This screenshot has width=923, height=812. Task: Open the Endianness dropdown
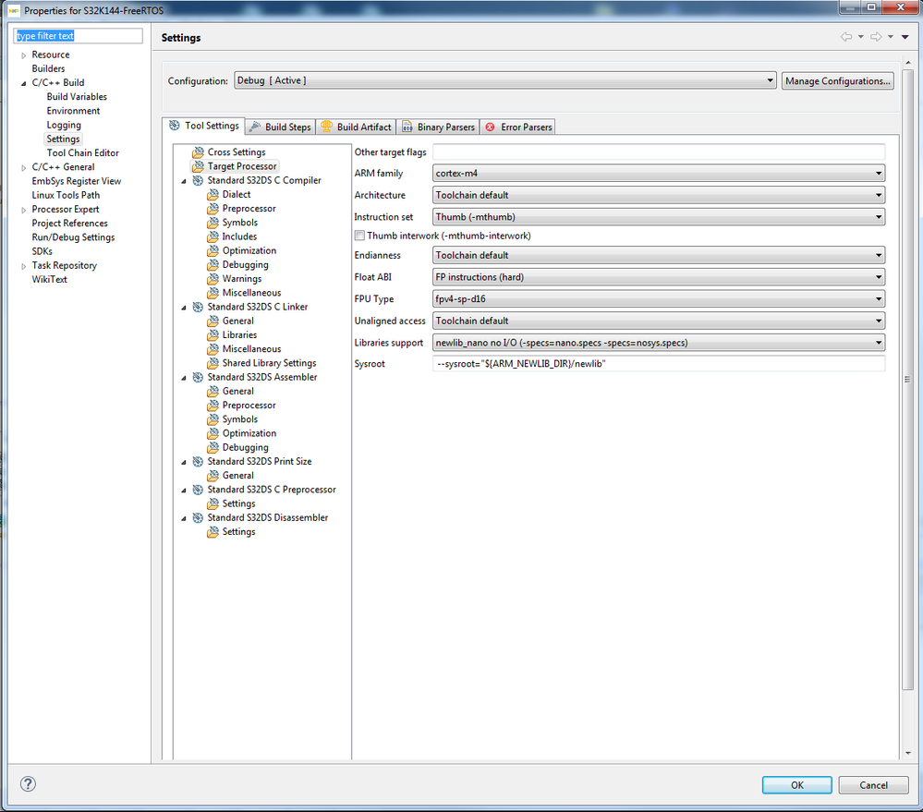tap(659, 255)
